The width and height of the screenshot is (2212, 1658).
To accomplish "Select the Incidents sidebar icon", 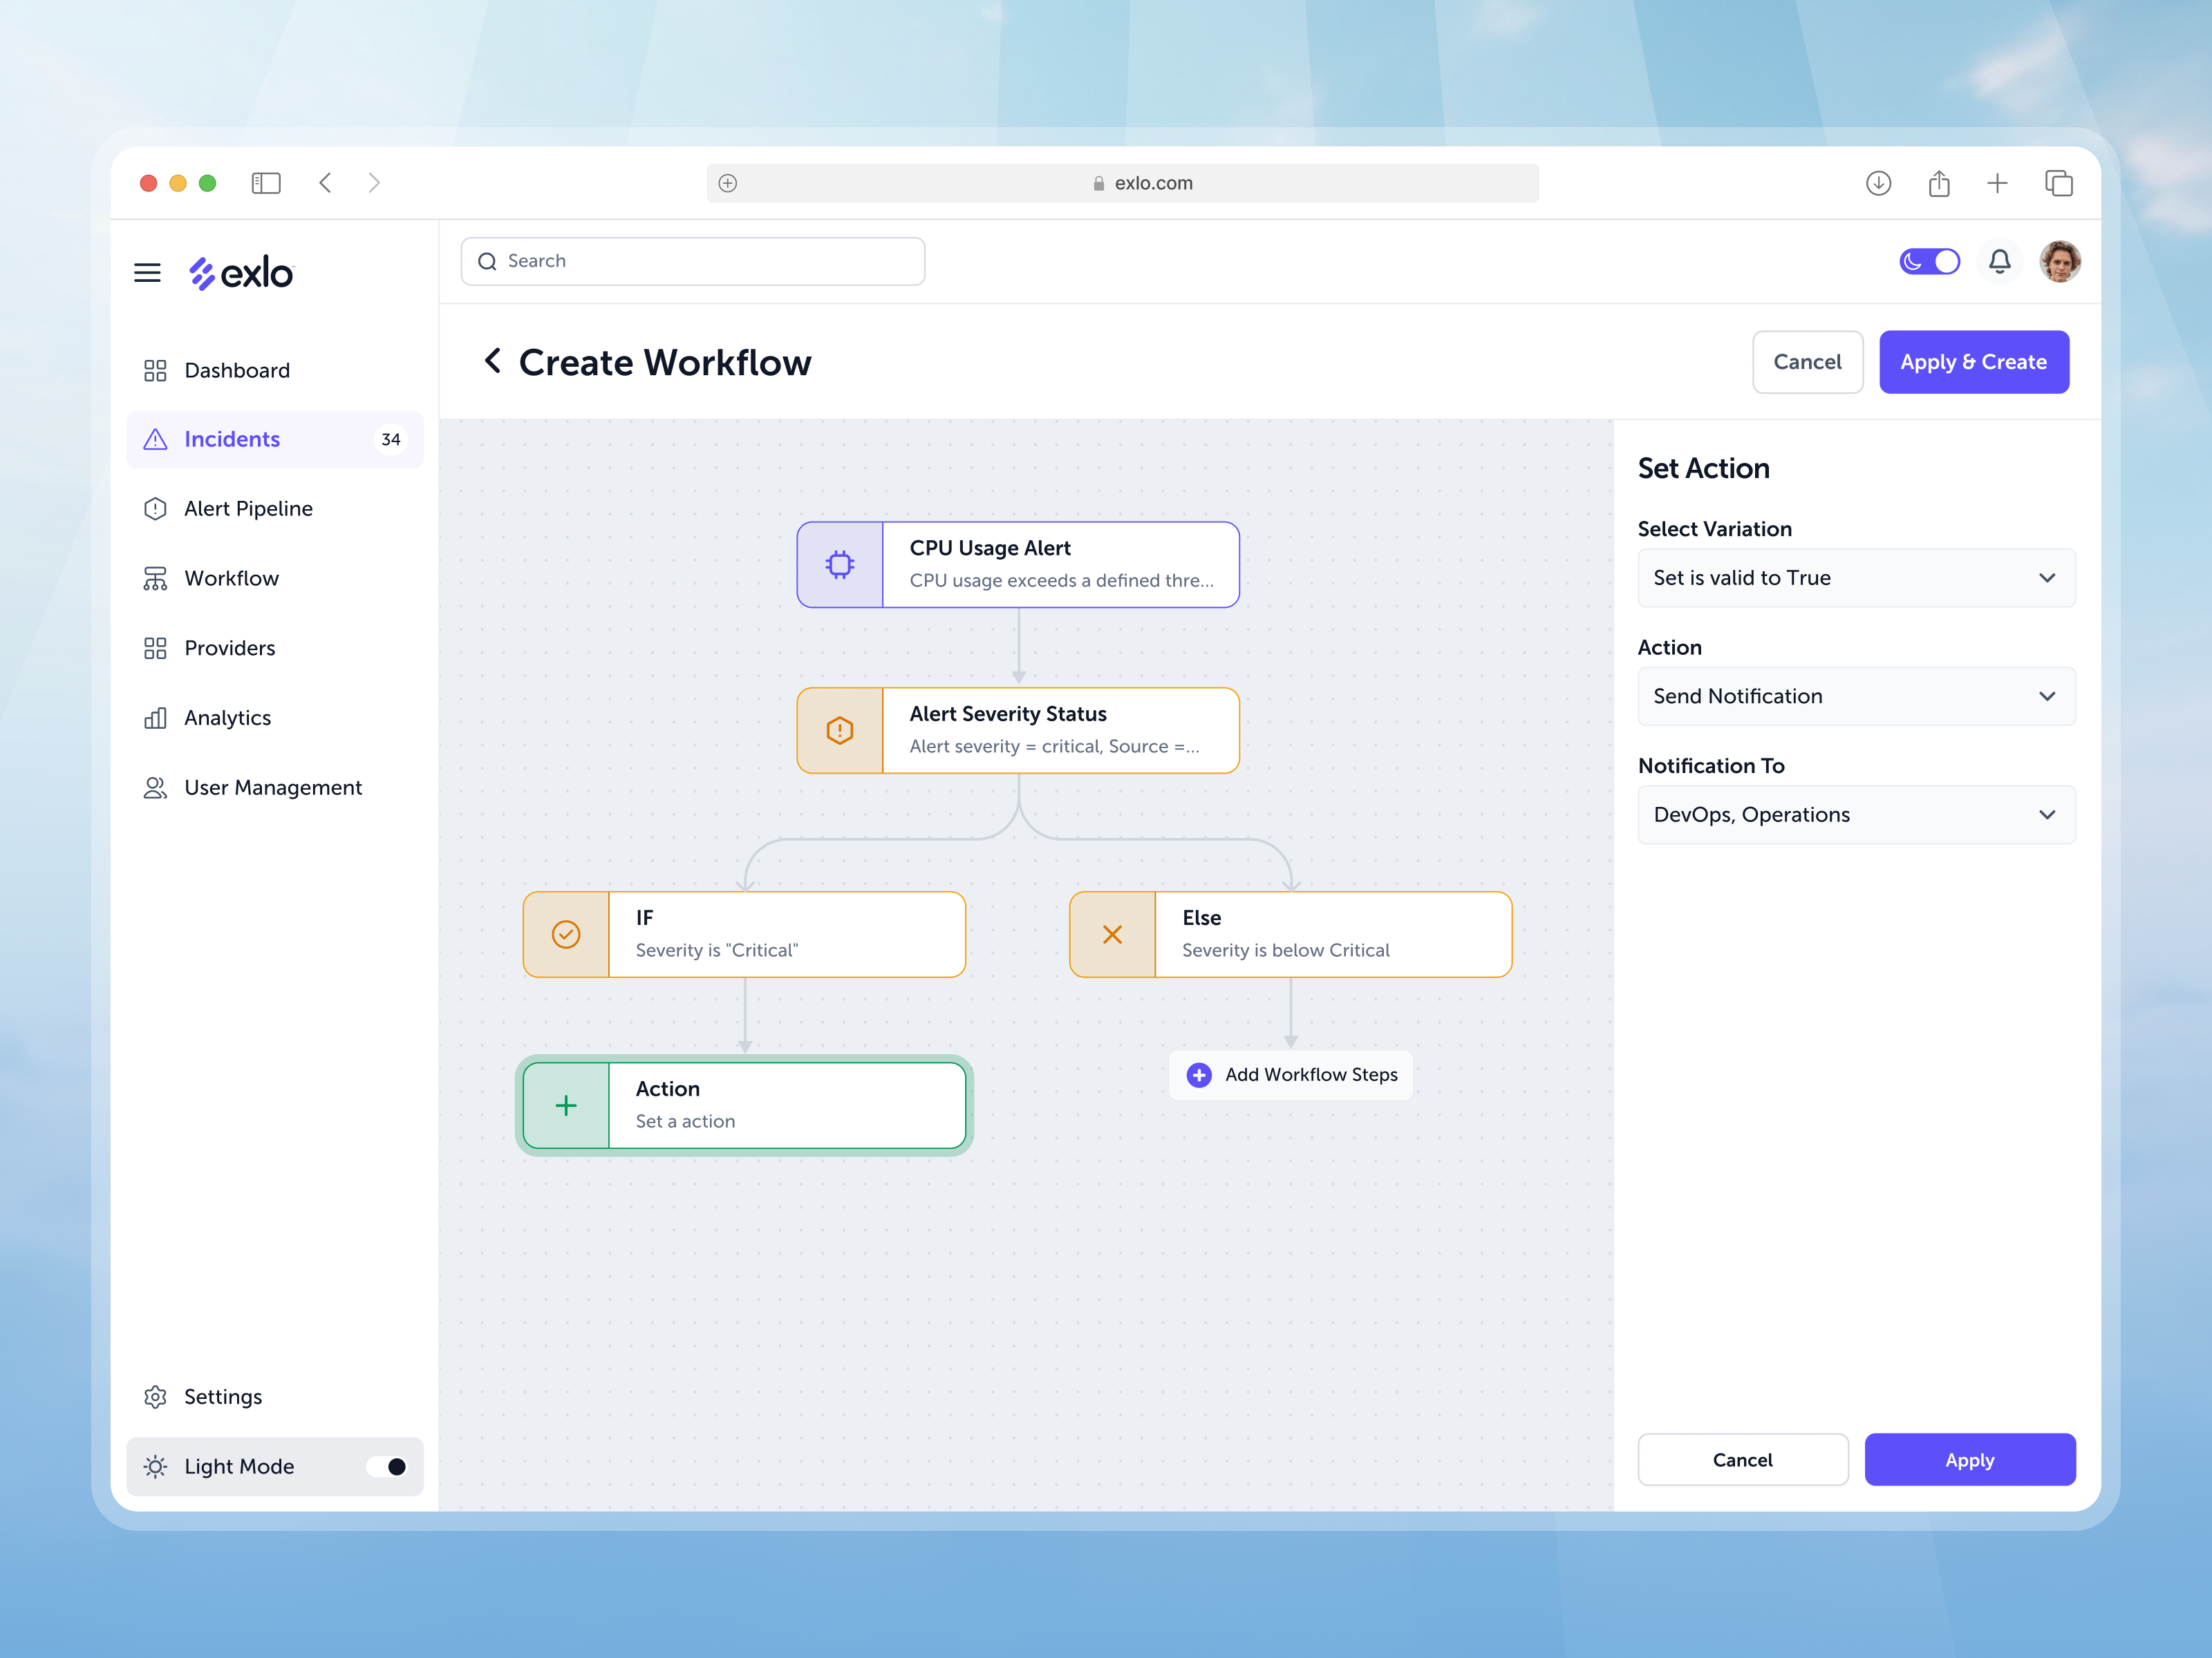I will [x=156, y=440].
